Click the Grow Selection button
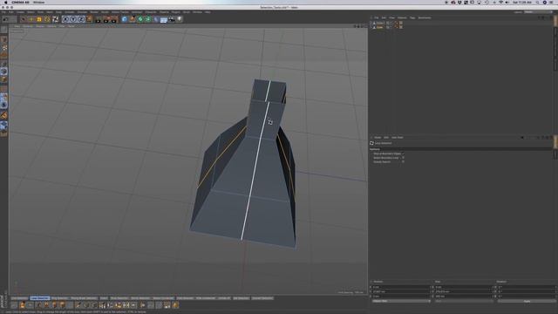 coord(119,298)
